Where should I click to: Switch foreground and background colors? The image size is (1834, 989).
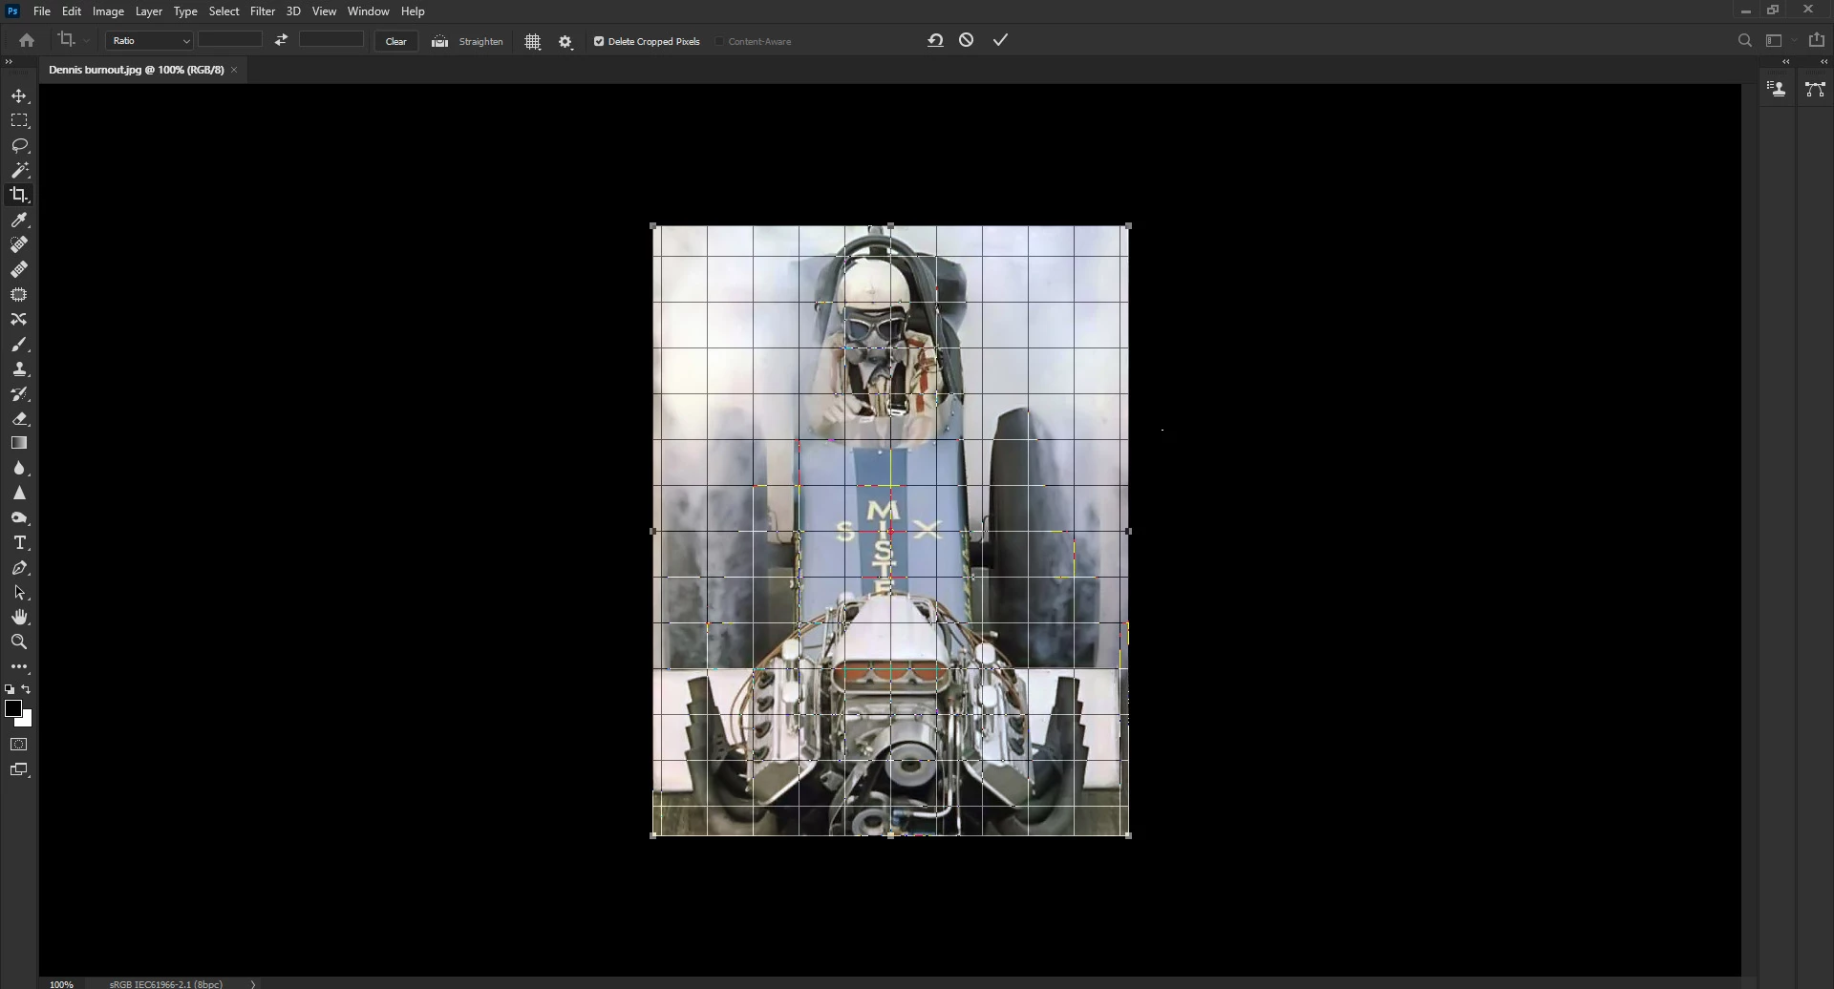pyautogui.click(x=27, y=689)
